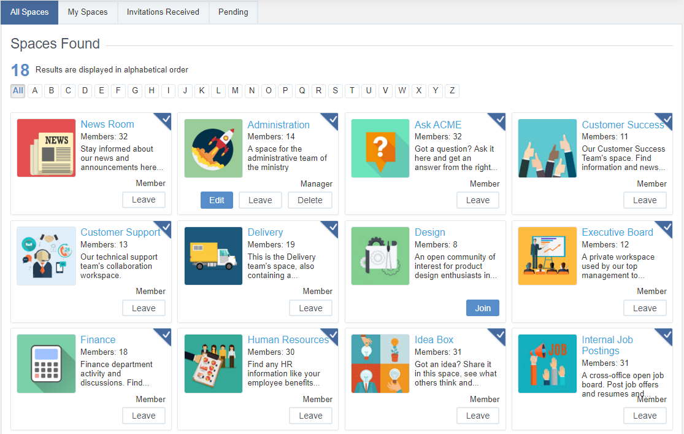
Task: Click the Administration rocket icon
Action: [x=213, y=148]
